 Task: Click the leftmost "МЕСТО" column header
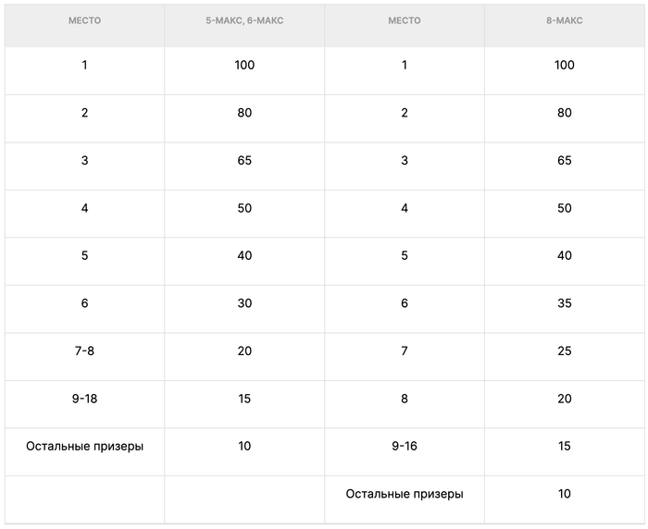84,20
